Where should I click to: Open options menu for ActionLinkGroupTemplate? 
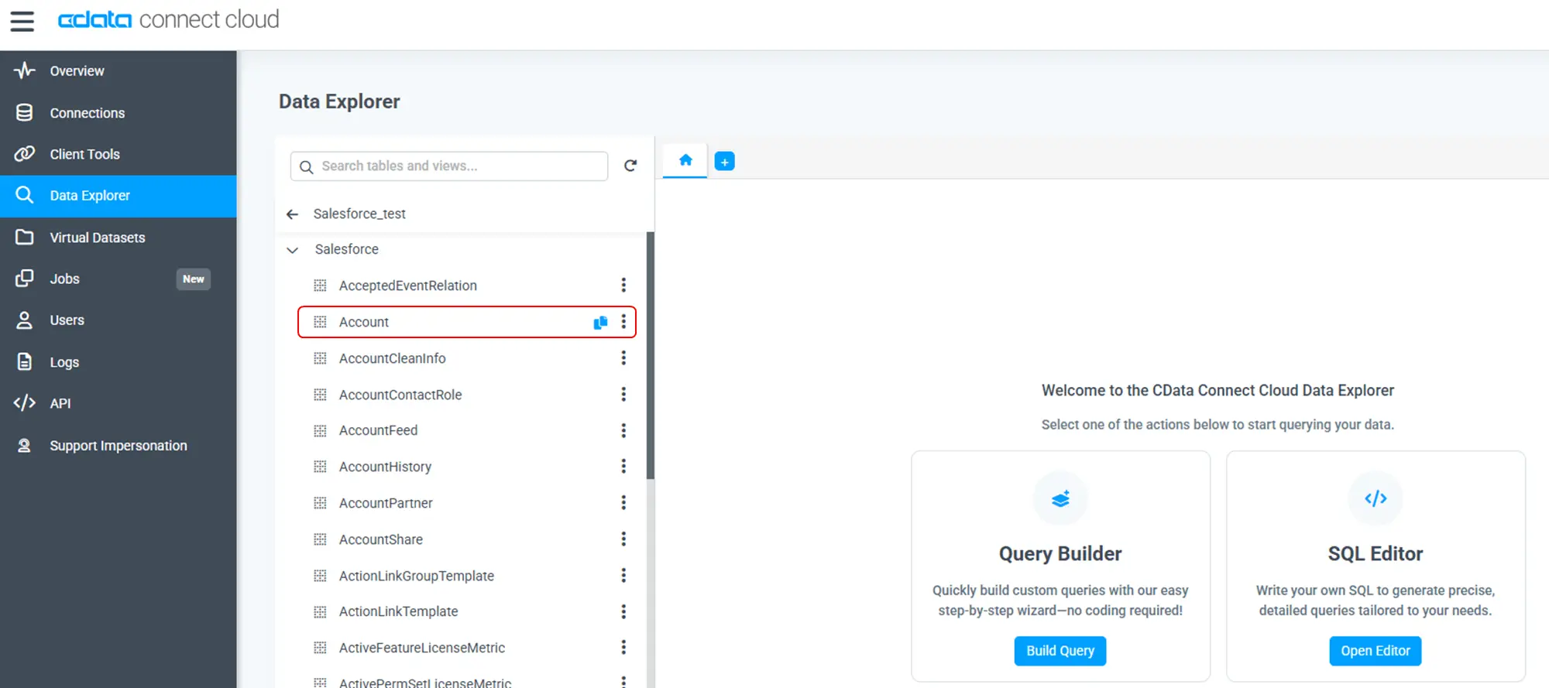623,576
